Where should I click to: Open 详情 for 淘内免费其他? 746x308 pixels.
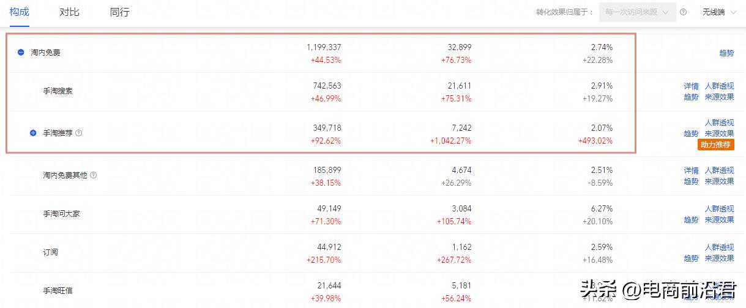coord(691,170)
